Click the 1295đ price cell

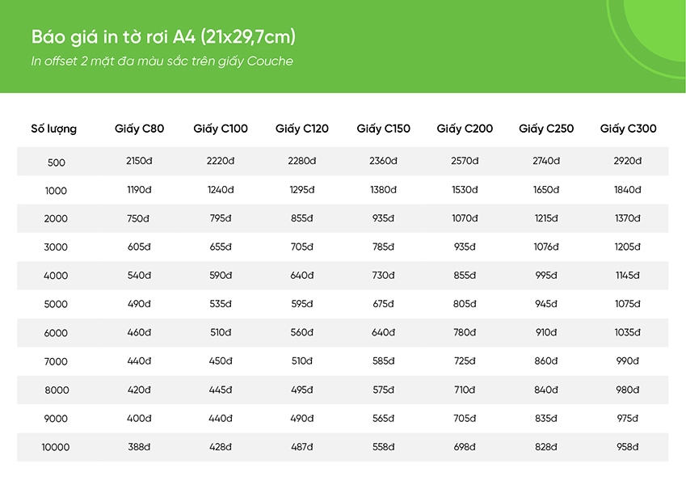[301, 190]
